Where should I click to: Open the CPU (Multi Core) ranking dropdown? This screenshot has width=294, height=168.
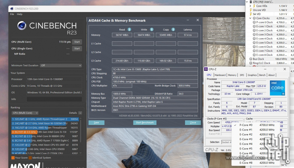point(25,113)
